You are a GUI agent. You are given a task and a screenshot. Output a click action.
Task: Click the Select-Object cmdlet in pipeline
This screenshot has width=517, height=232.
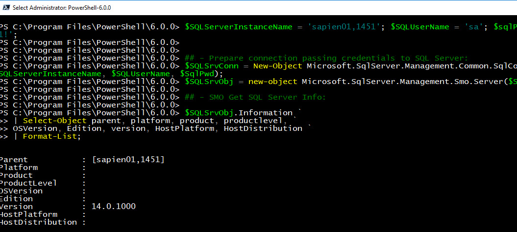tap(55, 121)
